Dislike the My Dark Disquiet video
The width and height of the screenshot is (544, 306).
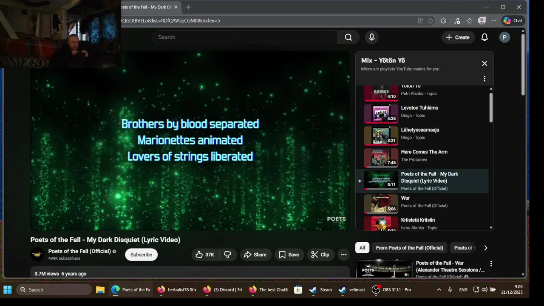coord(228,255)
